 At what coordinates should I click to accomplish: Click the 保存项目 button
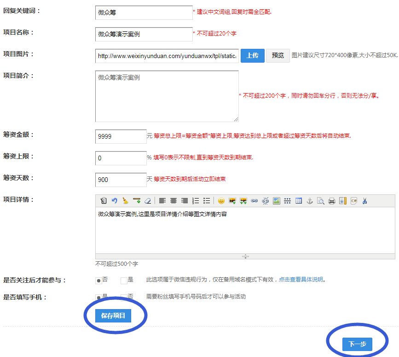(x=113, y=316)
